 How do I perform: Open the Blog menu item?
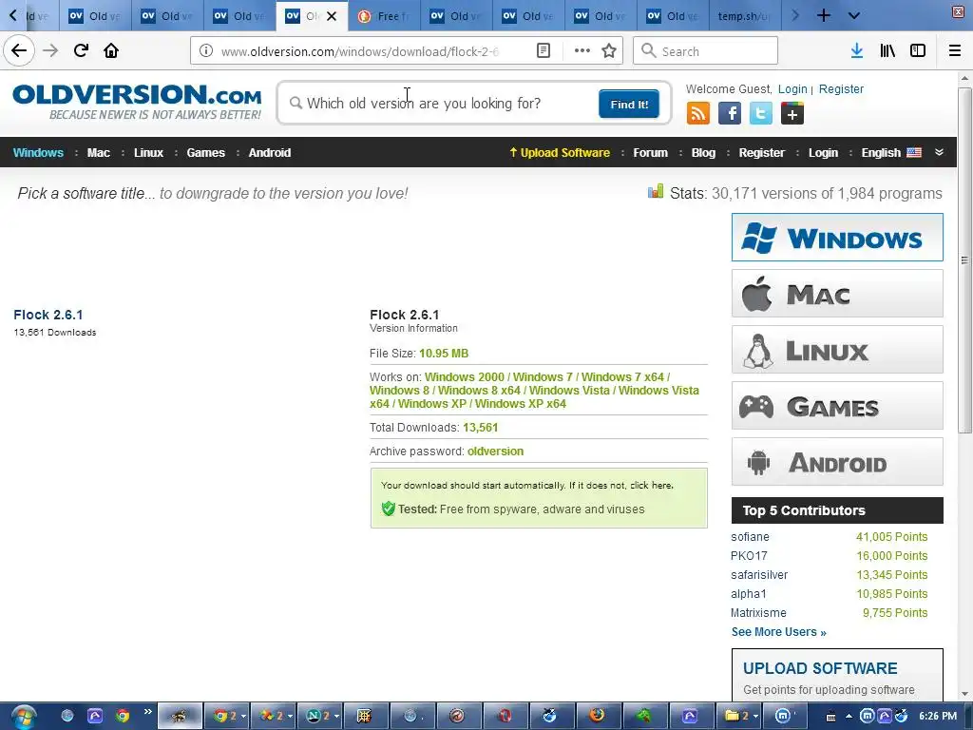tap(703, 153)
